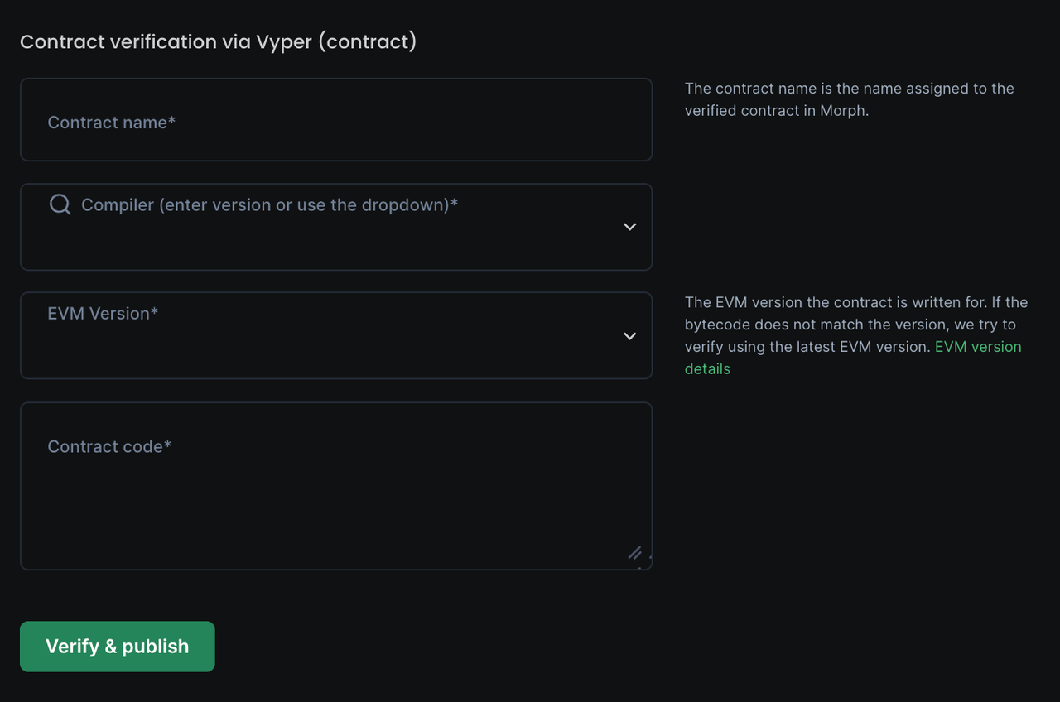The height and width of the screenshot is (702, 1060).
Task: Click the Contract code resize handle
Action: (634, 553)
